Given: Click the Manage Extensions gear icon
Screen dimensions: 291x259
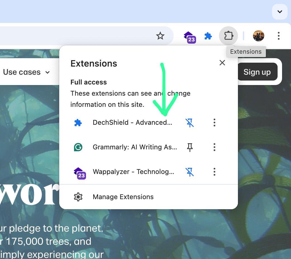Looking at the screenshot, I should (x=78, y=197).
